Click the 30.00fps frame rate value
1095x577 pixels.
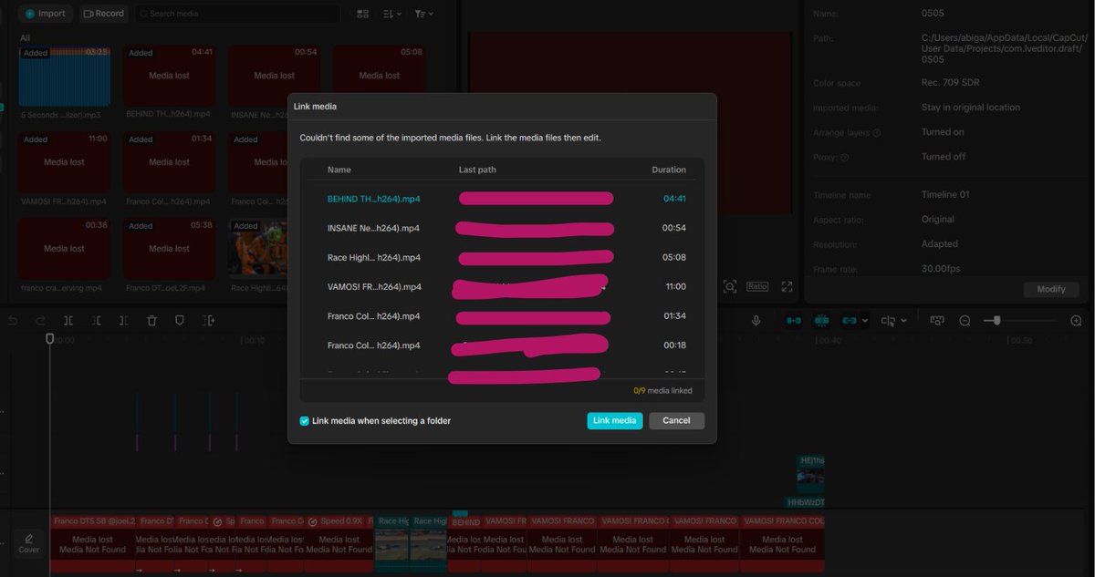940,269
